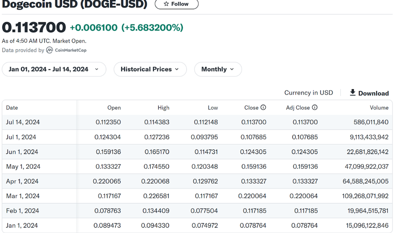Select the Apr 1, 2024 date cell
The image size is (394, 233).
pyautogui.click(x=22, y=182)
